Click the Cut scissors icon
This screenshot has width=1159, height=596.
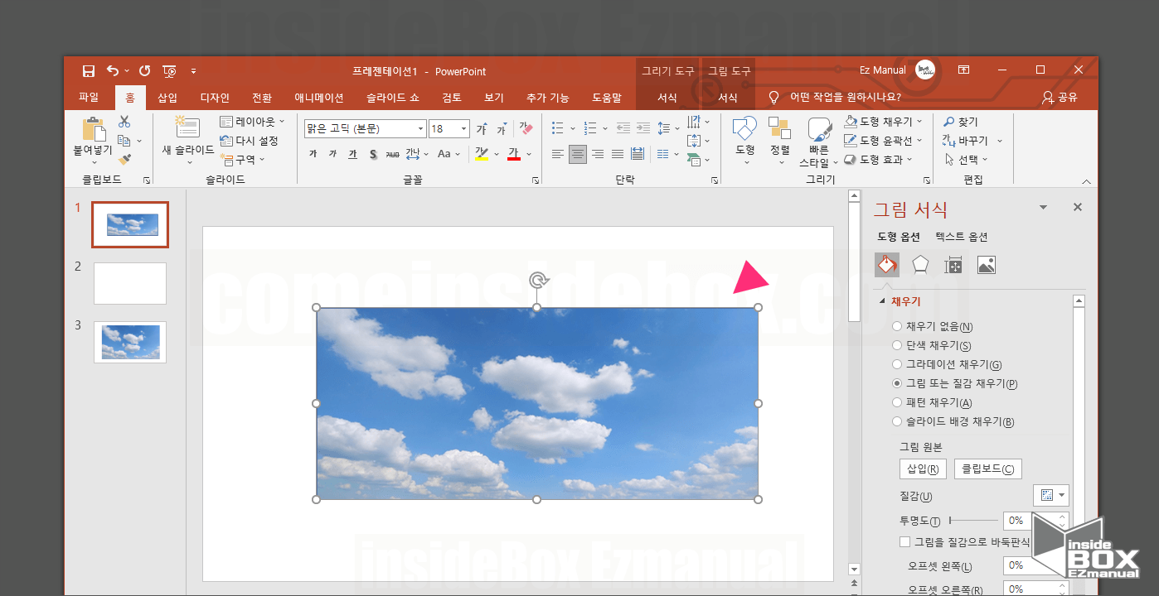pyautogui.click(x=124, y=122)
